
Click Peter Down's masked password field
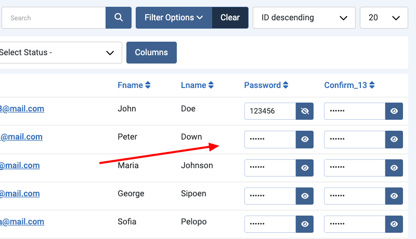(270, 139)
